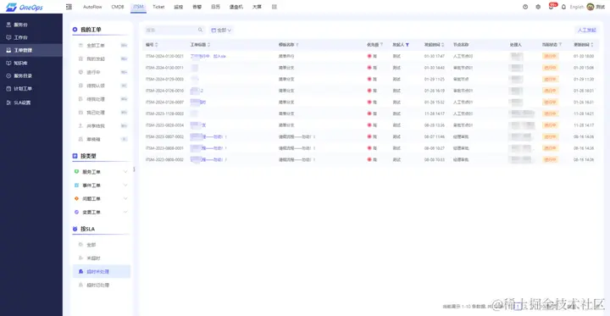Expand the 服务工单 type group
Screen dimensions: 610x316
tap(125, 172)
